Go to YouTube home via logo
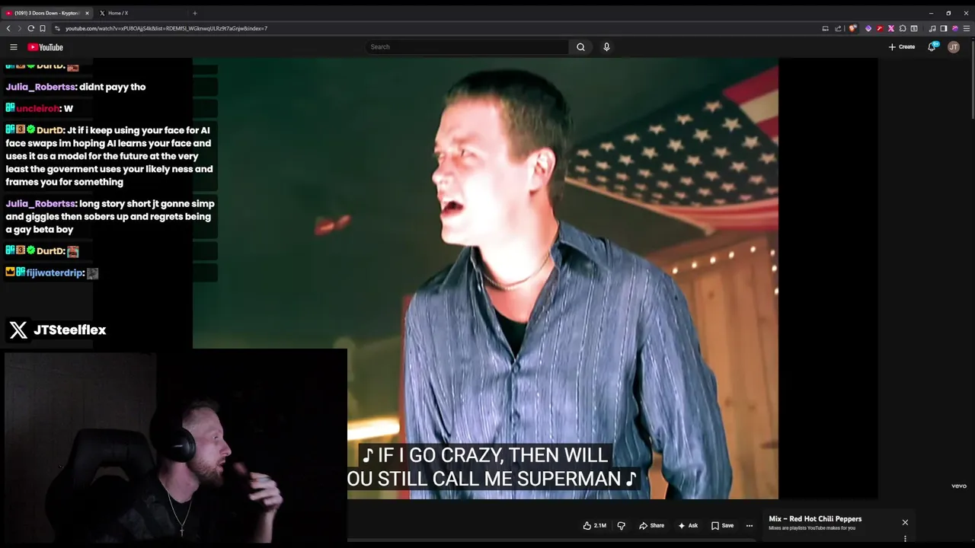This screenshot has width=975, height=548. tap(45, 47)
